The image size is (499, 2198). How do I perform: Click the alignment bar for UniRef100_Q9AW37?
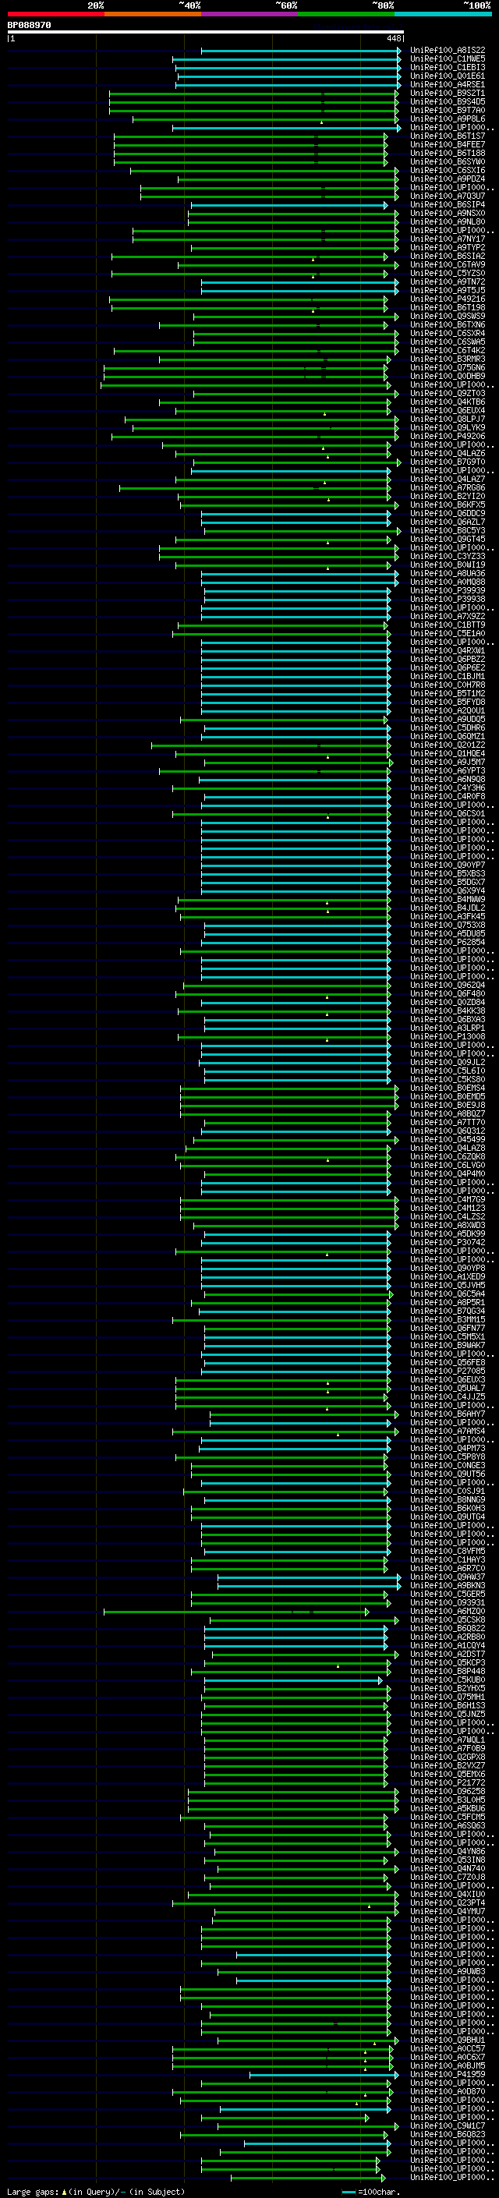tap(309, 1577)
